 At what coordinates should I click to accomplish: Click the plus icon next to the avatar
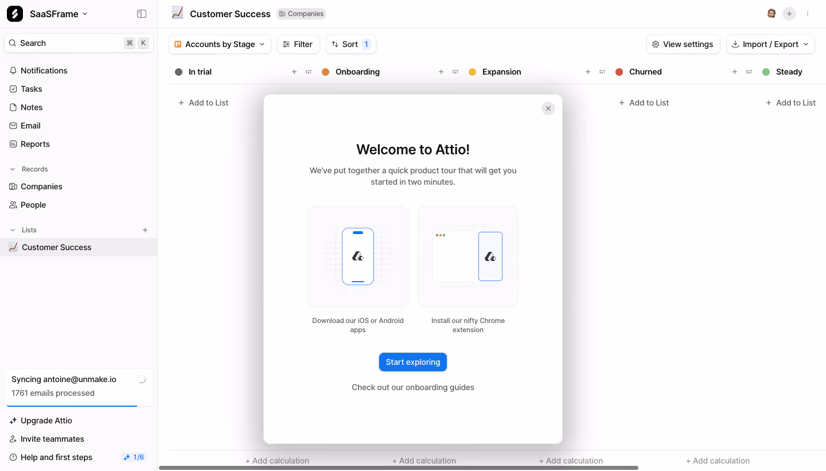[x=789, y=14]
